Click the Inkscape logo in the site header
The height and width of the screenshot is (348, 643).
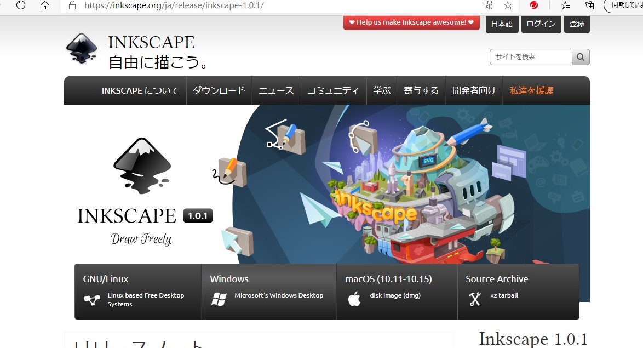point(82,48)
